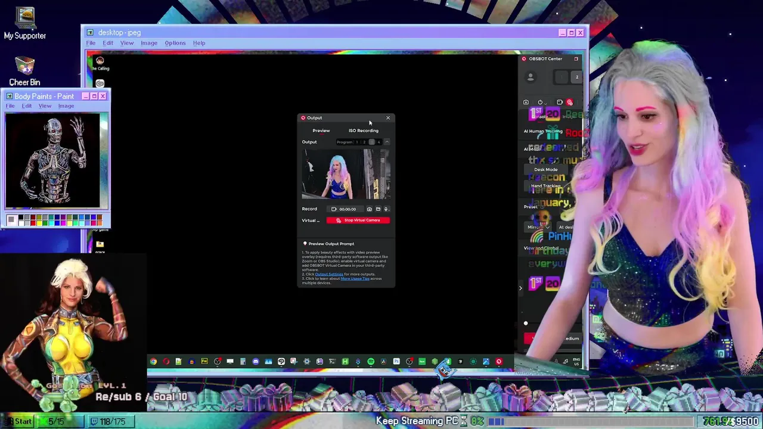Image resolution: width=763 pixels, height=429 pixels.
Task: Select the Preview tab in Output
Action: pyautogui.click(x=321, y=130)
